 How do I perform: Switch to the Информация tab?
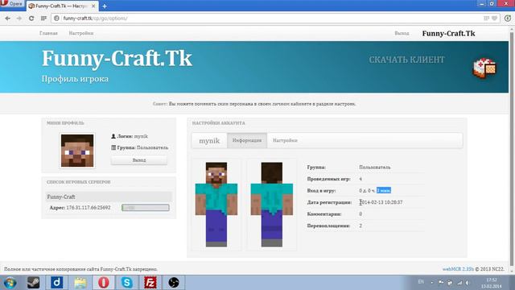pos(247,141)
